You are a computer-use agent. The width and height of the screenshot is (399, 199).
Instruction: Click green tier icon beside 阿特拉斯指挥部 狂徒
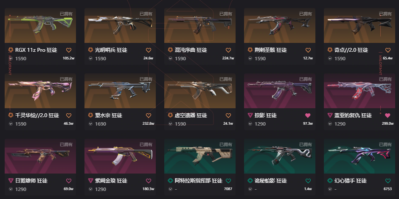point(170,181)
